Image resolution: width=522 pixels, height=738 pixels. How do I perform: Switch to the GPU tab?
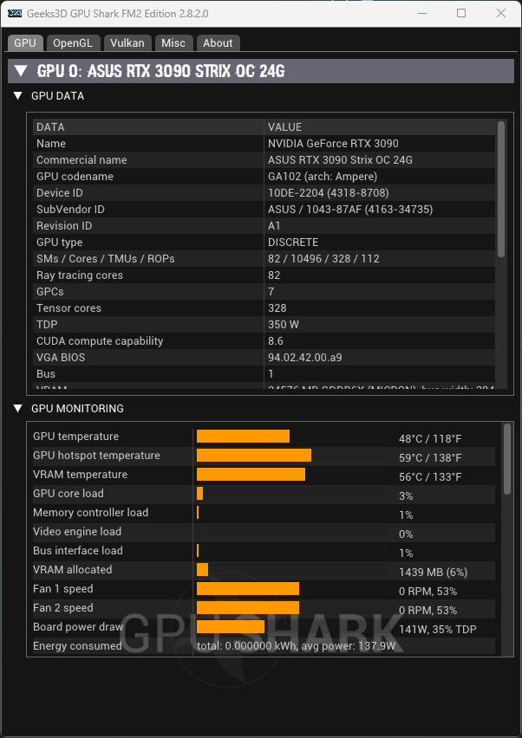tap(25, 42)
